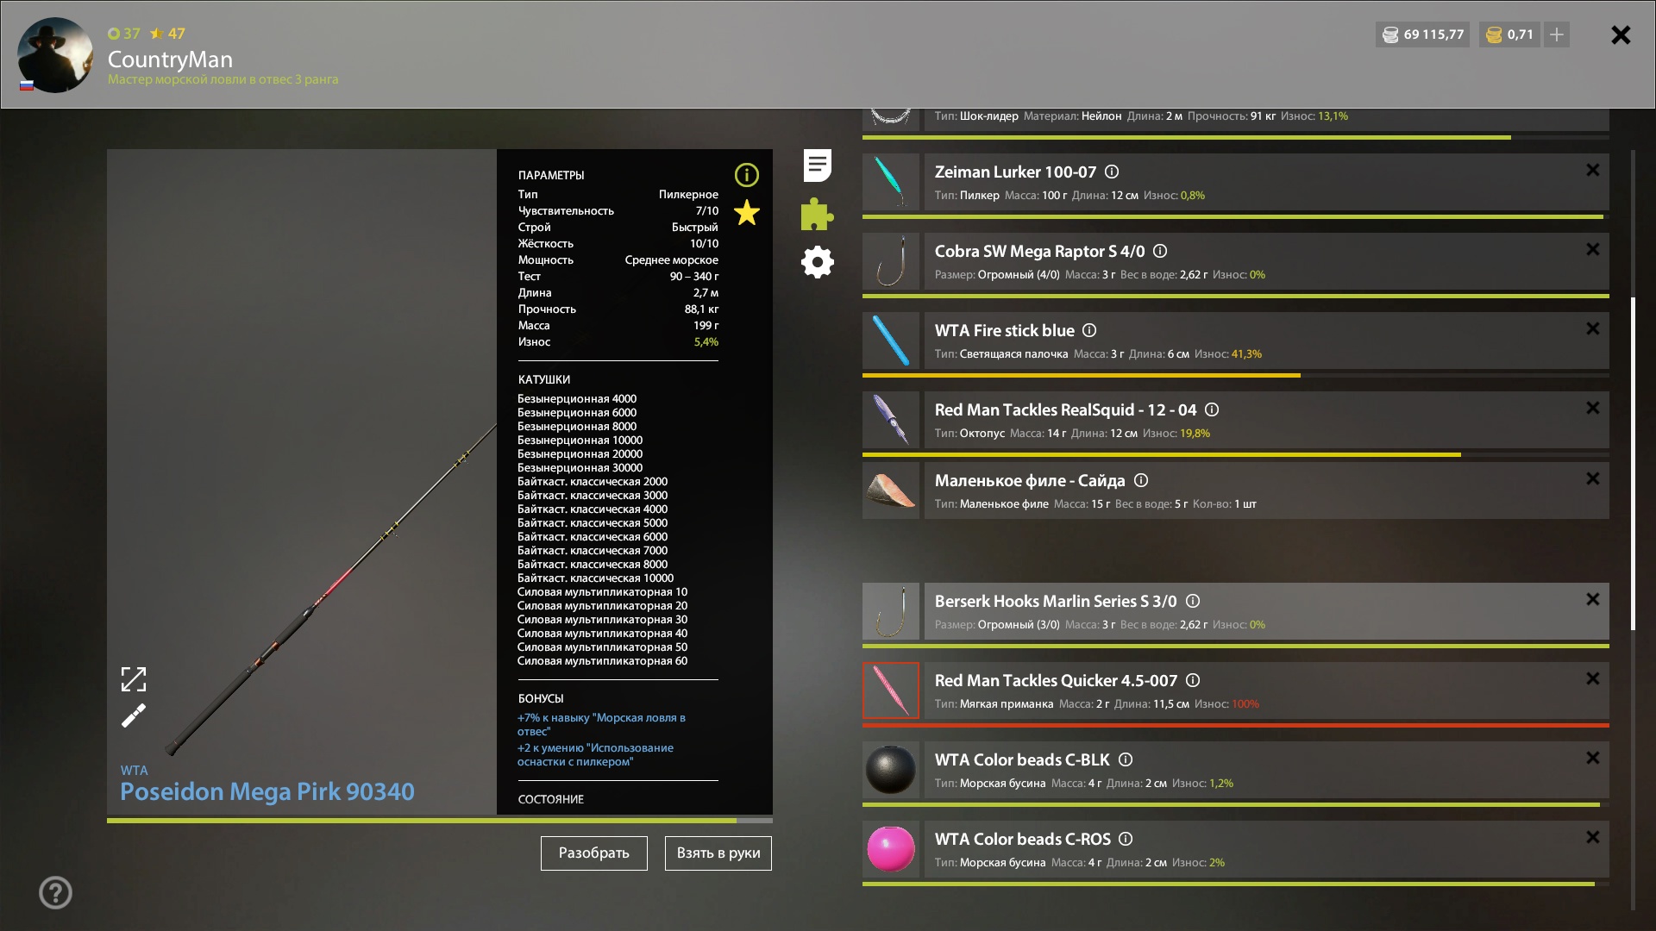1656x931 pixels.
Task: Click the silver coins balance 69 115,77
Action: 1423,34
